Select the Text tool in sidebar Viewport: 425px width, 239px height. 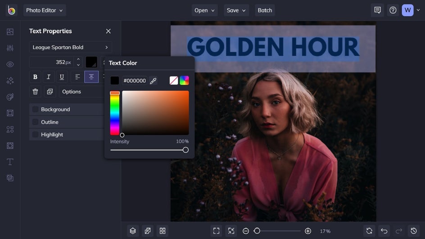10,162
